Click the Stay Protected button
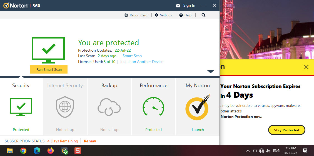The image size is (314, 156). point(286,130)
